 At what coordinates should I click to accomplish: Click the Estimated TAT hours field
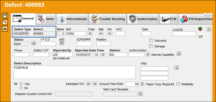88,84
